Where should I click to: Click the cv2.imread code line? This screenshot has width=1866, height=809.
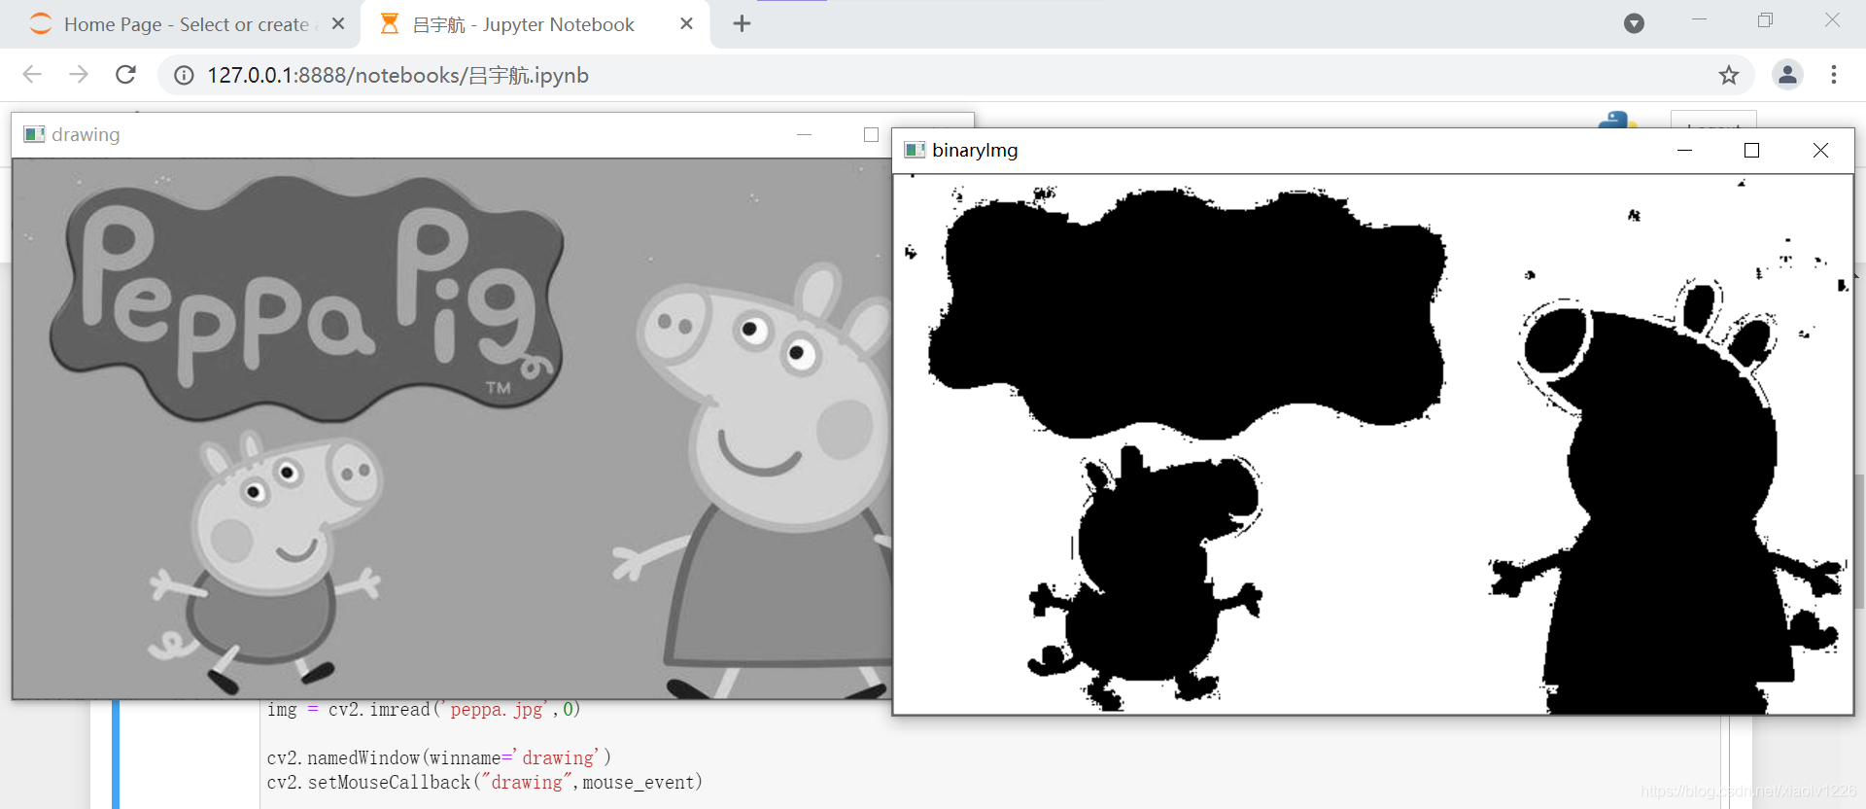pyautogui.click(x=424, y=710)
